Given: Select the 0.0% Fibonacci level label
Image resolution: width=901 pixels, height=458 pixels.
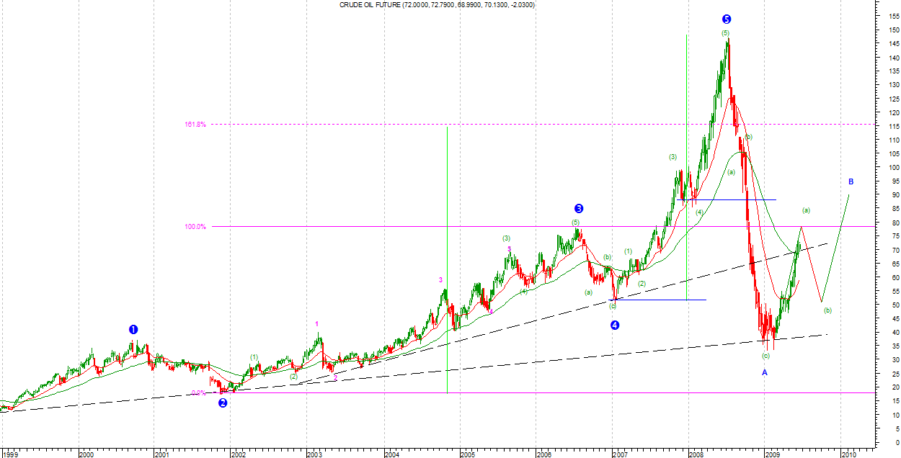Looking at the screenshot, I should coord(199,392).
